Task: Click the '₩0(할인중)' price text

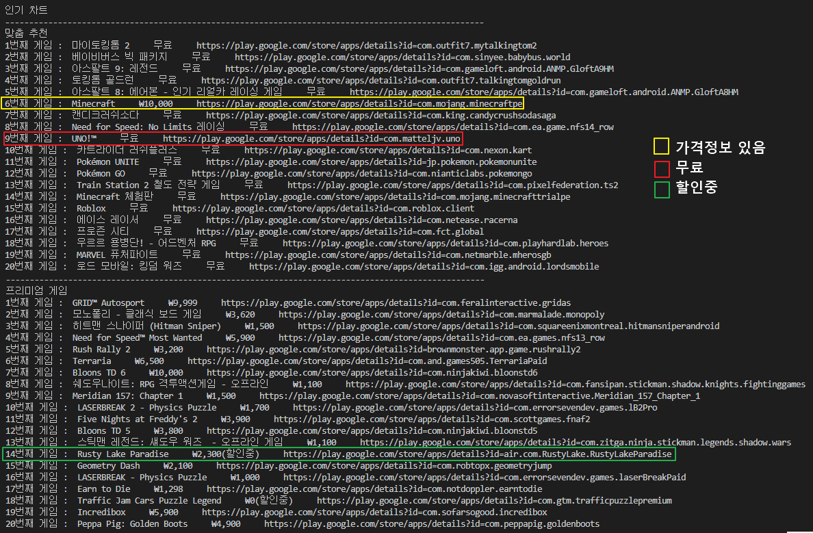Action: point(268,500)
